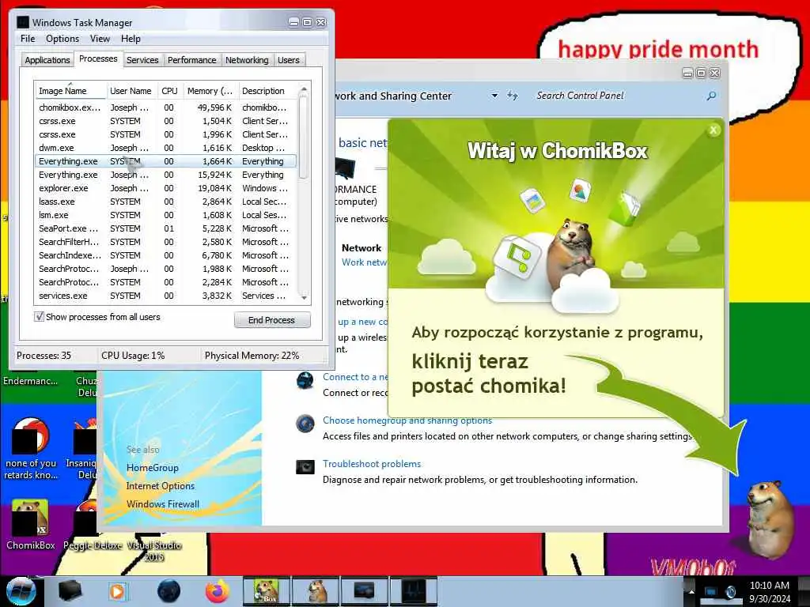The height and width of the screenshot is (607, 810).
Task: Click the network tray icon
Action: [x=711, y=591]
